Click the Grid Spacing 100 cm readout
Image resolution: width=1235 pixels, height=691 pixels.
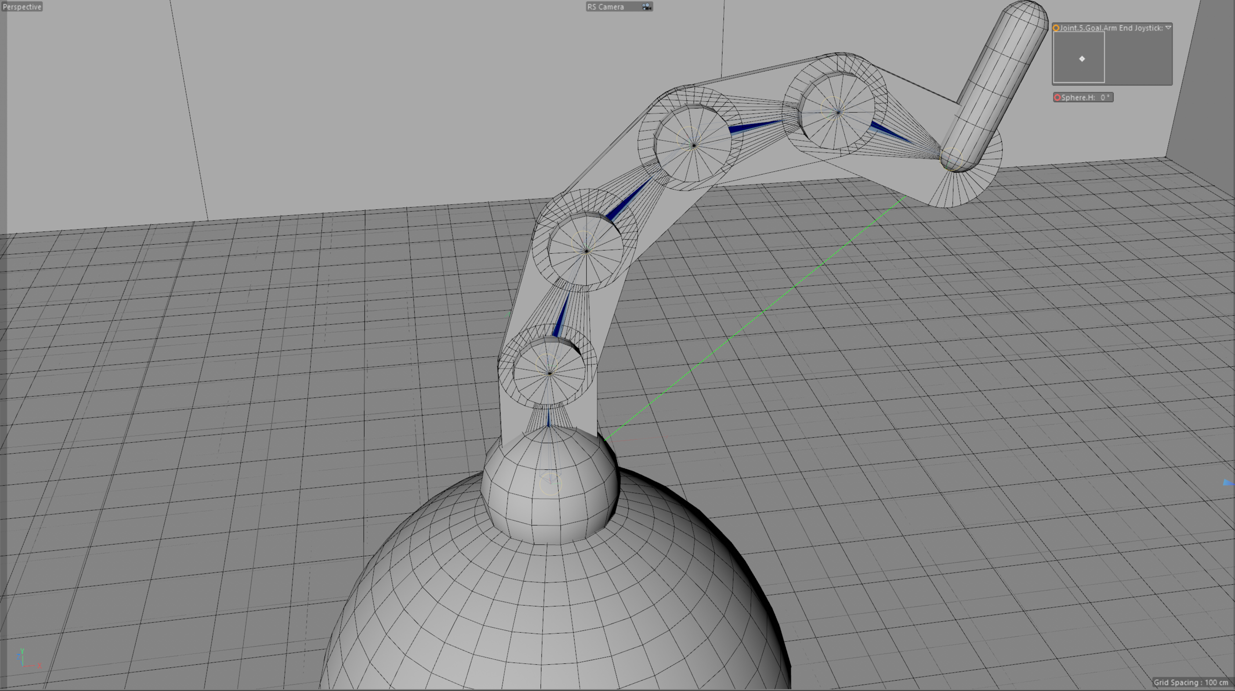tap(1191, 683)
